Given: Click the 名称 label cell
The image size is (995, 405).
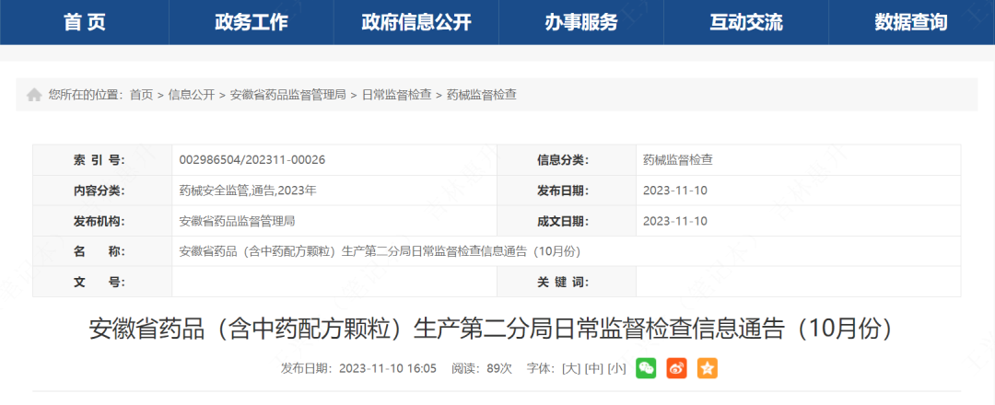Looking at the screenshot, I should point(102,251).
